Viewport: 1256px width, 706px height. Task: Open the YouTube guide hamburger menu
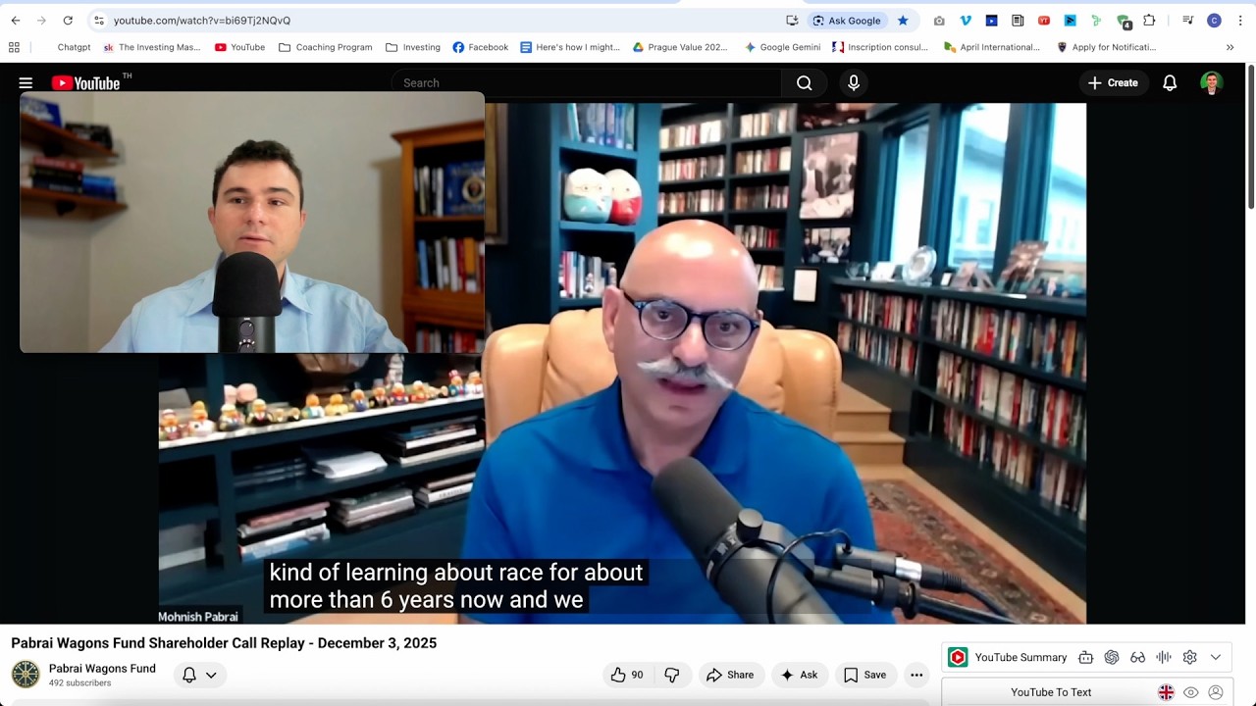pyautogui.click(x=26, y=83)
